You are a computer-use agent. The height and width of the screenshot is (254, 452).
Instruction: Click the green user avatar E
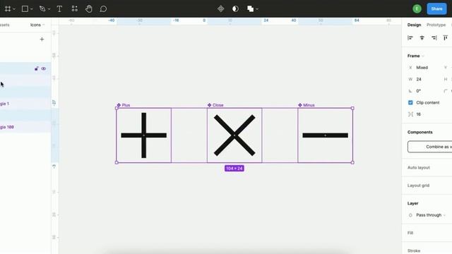point(417,9)
